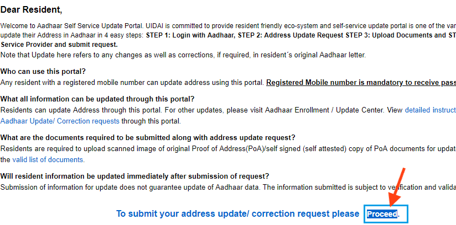Select 'Will resident information be updated immediately' heading

pyautogui.click(x=134, y=176)
